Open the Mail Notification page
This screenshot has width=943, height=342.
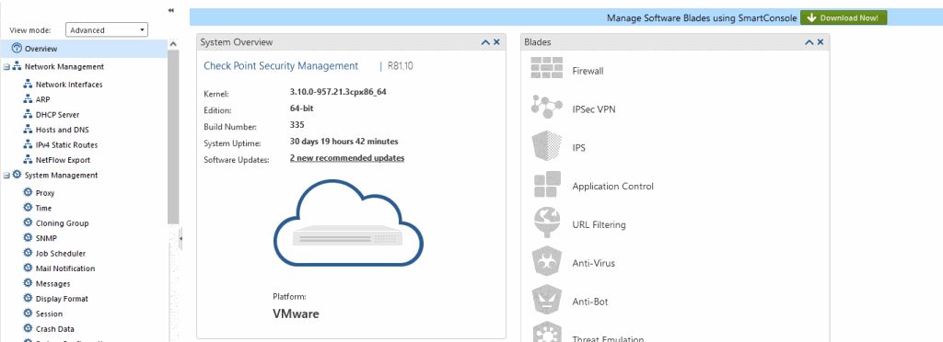click(x=65, y=268)
